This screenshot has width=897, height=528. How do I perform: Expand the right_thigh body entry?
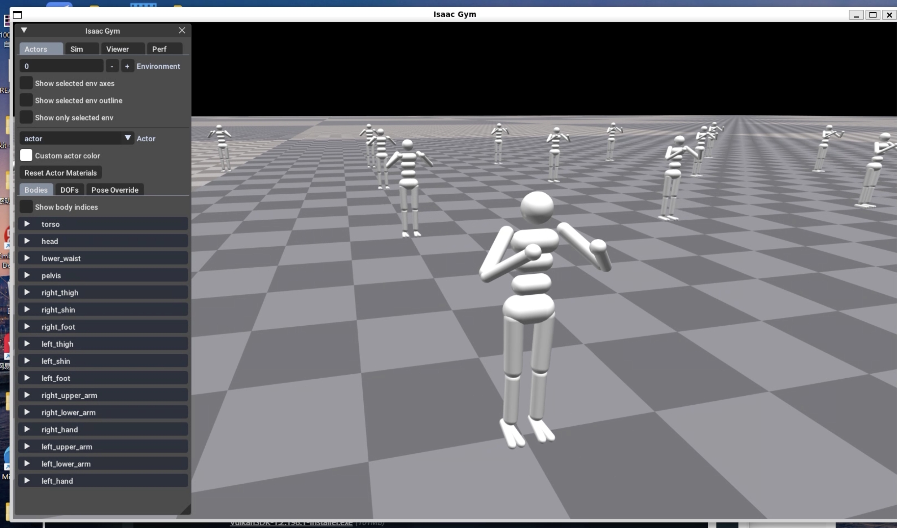pos(27,292)
